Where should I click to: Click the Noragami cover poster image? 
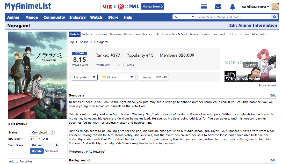click(x=37, y=75)
